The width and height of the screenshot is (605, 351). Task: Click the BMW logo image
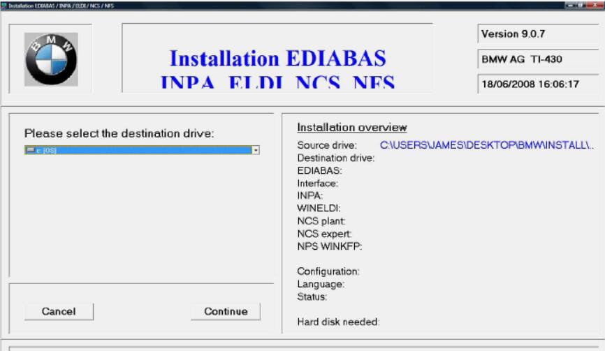51,59
